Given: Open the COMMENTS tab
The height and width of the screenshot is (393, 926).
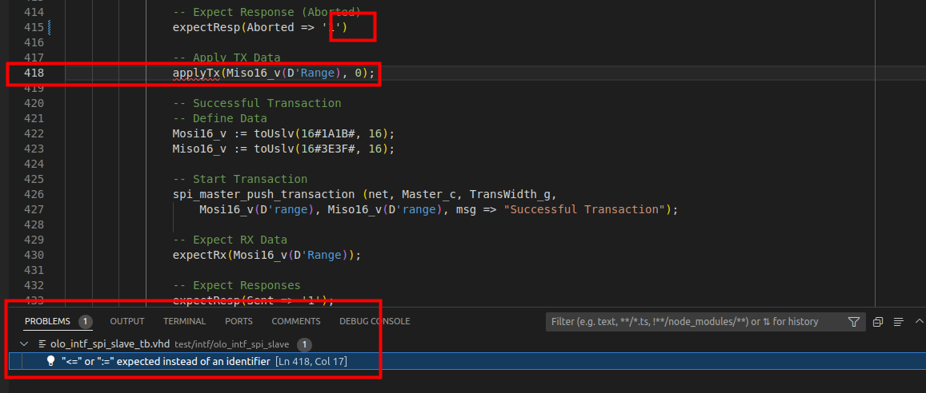Looking at the screenshot, I should 296,321.
